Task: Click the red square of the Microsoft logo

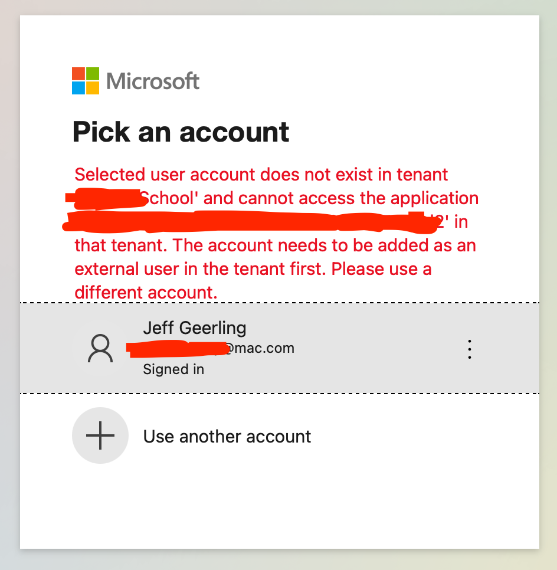Action: pyautogui.click(x=78, y=73)
